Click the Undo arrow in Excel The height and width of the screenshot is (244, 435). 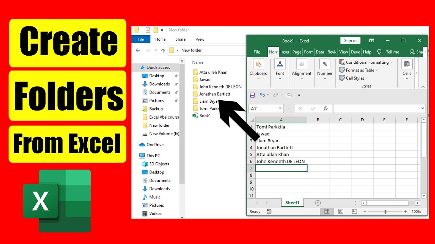pyautogui.click(x=262, y=95)
